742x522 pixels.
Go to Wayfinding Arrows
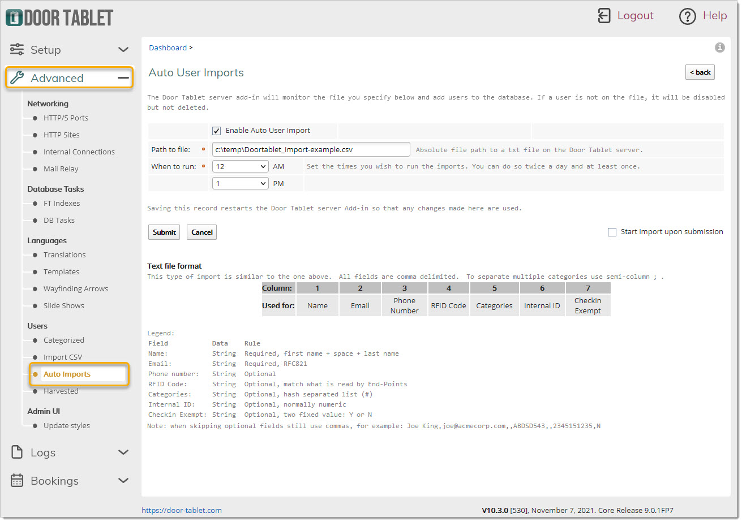(x=76, y=289)
